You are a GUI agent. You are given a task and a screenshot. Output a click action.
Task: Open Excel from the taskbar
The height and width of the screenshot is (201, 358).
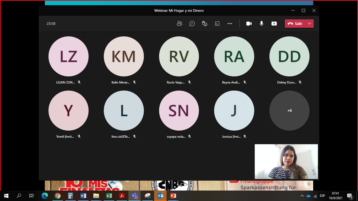pyautogui.click(x=109, y=196)
